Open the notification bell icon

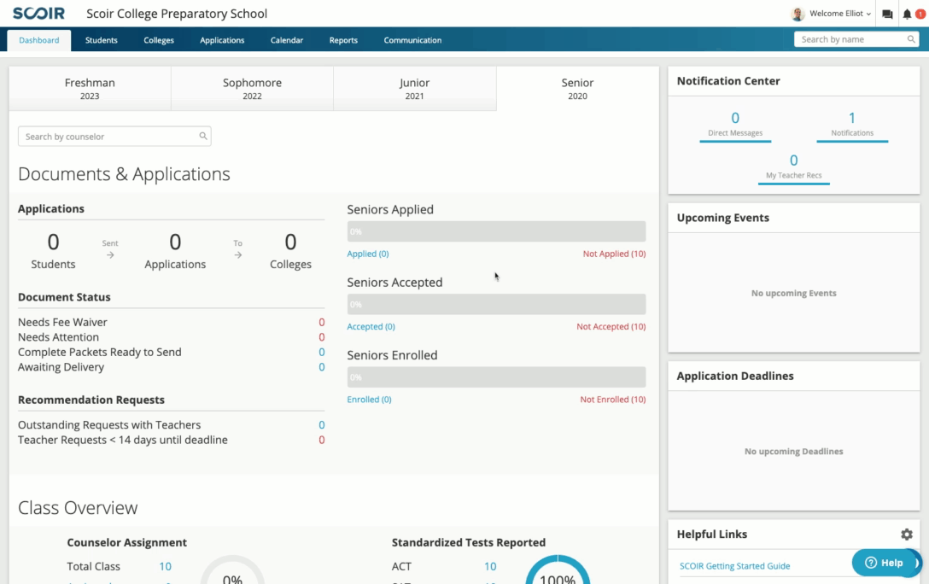907,15
